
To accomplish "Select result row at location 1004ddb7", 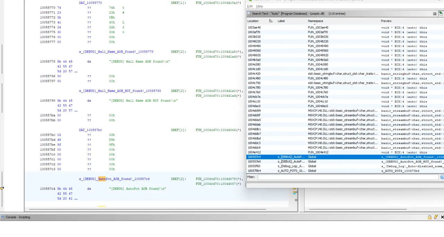I will click(345, 134).
